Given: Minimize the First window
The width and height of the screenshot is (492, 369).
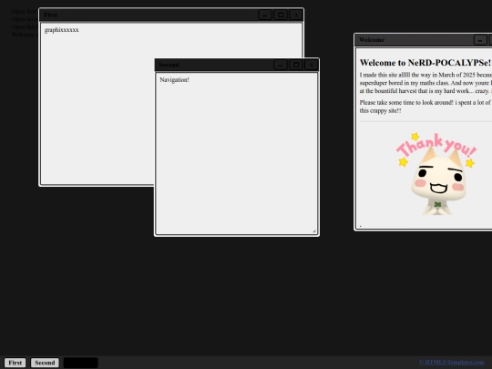Looking at the screenshot, I should [x=265, y=15].
